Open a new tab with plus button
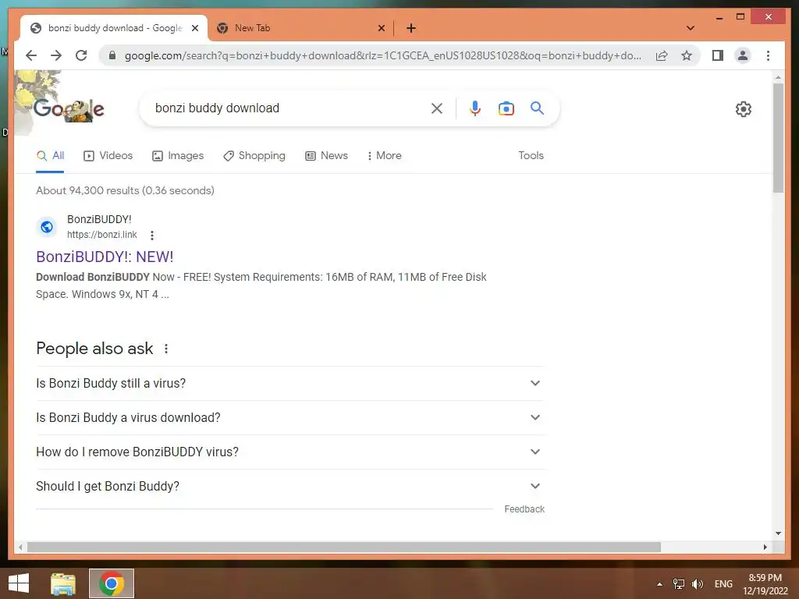Image resolution: width=799 pixels, height=599 pixels. tap(411, 28)
